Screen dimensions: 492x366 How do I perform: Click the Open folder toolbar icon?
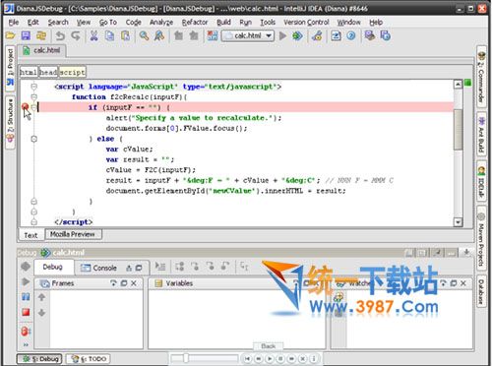10,35
